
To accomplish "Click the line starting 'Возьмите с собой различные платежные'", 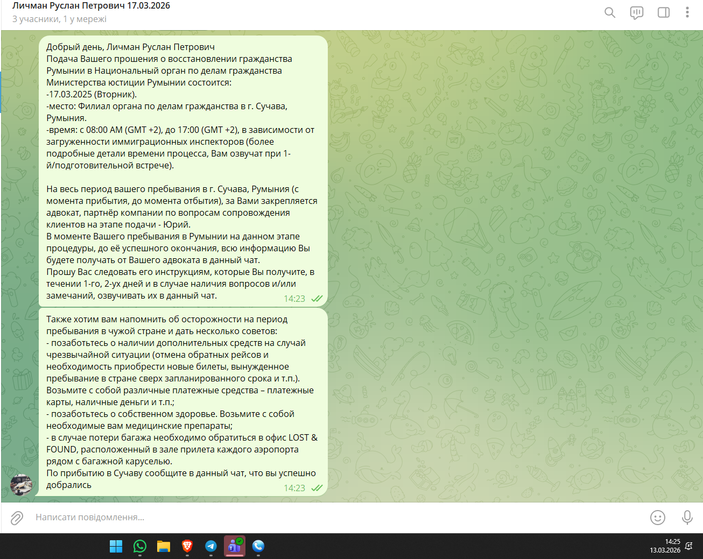I will (x=180, y=391).
